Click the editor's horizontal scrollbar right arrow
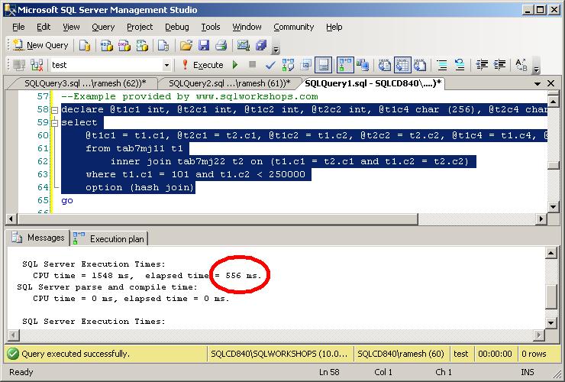565x382 pixels. 541,219
